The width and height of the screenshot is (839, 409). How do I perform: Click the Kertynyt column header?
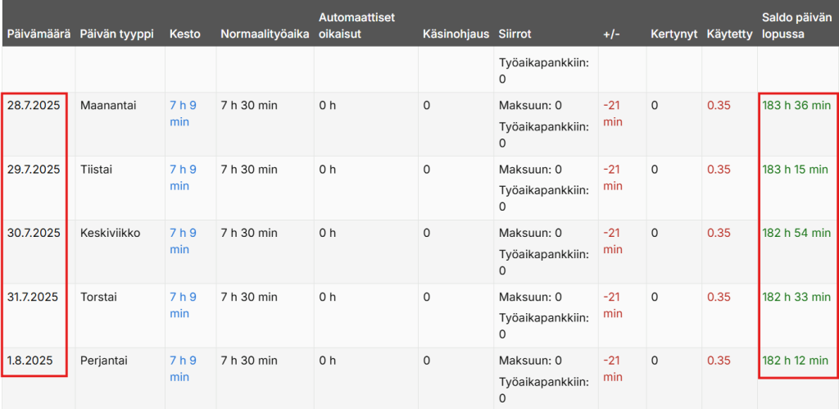(x=673, y=34)
